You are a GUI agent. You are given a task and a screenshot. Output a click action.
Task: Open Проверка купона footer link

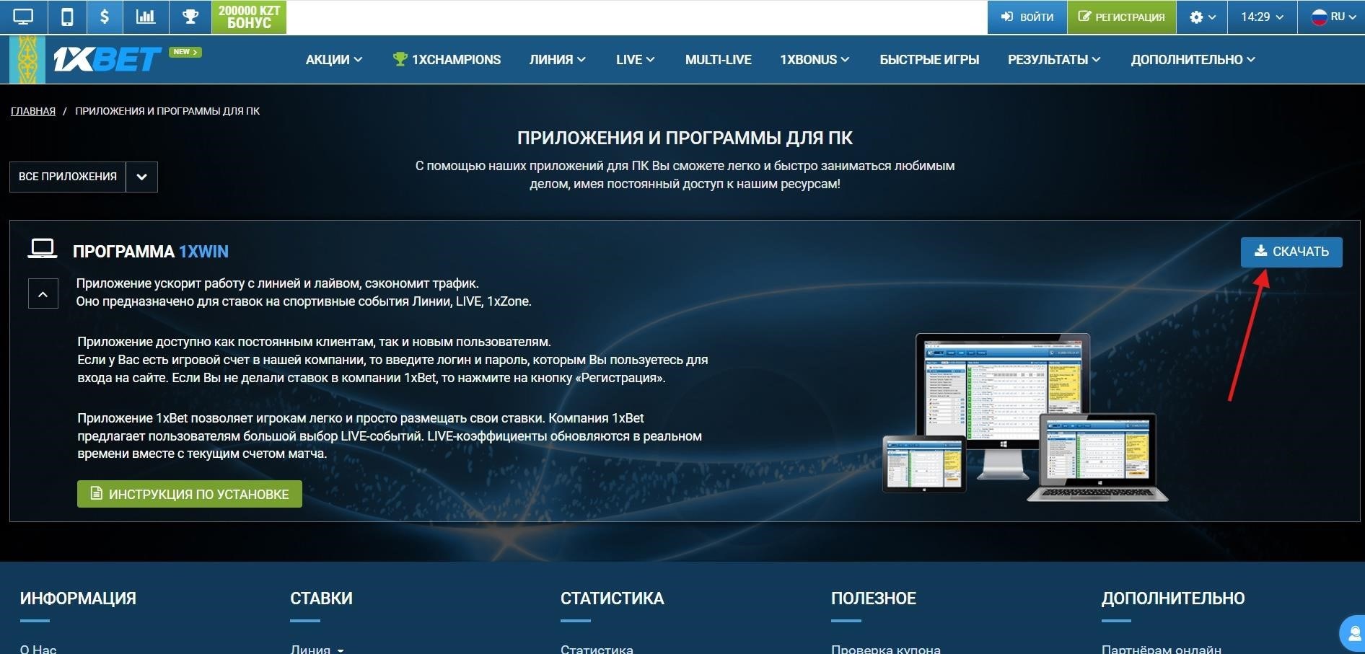coord(886,649)
